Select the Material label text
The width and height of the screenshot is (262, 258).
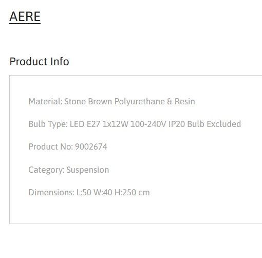[x=45, y=101]
